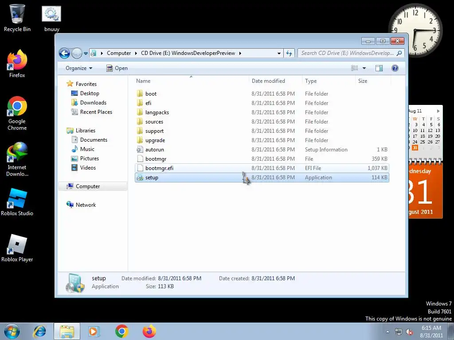Launch Windows Media Player from the taskbar
Viewport: 454px width, 340px height.
(94, 331)
